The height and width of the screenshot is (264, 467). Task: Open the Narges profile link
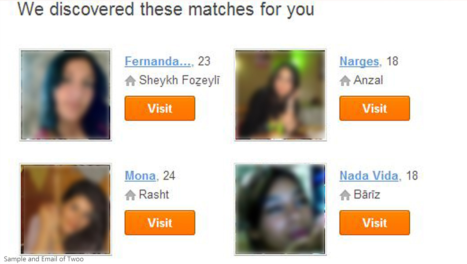coord(359,62)
